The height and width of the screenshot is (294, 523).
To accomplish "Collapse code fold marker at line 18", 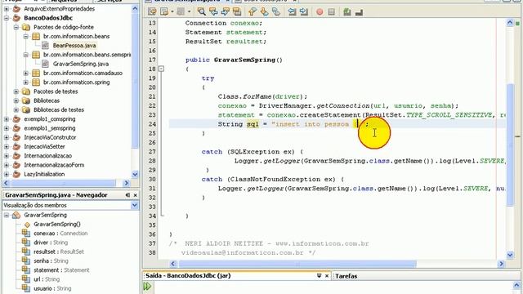I will click(161, 69).
